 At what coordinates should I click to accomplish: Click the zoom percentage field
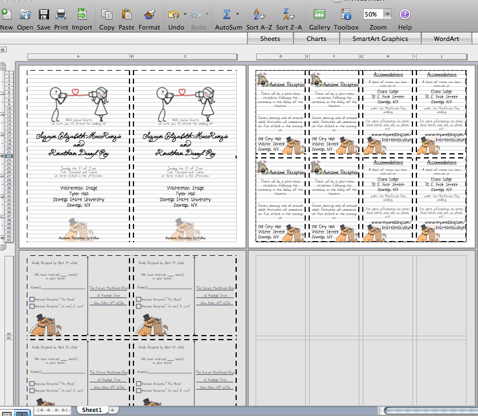tap(373, 14)
